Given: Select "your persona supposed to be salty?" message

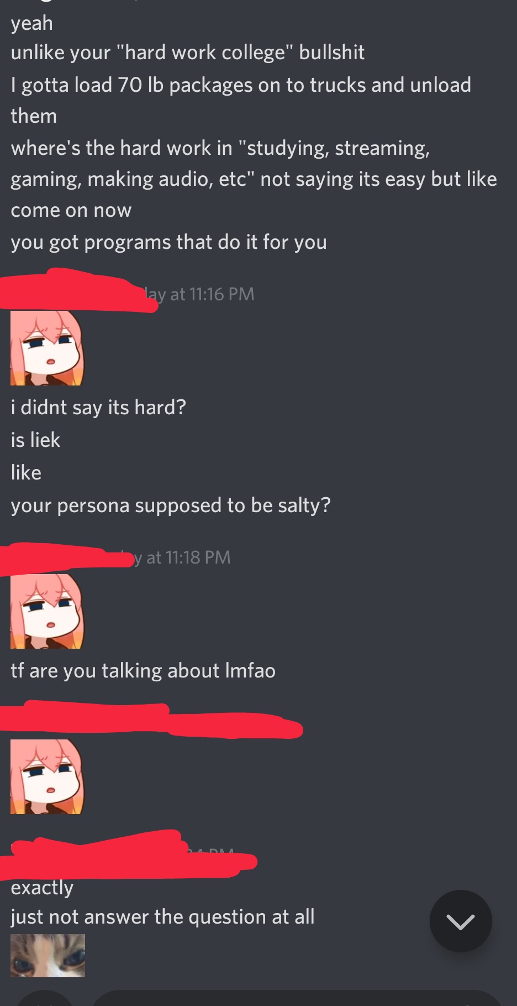Looking at the screenshot, I should pos(171,505).
